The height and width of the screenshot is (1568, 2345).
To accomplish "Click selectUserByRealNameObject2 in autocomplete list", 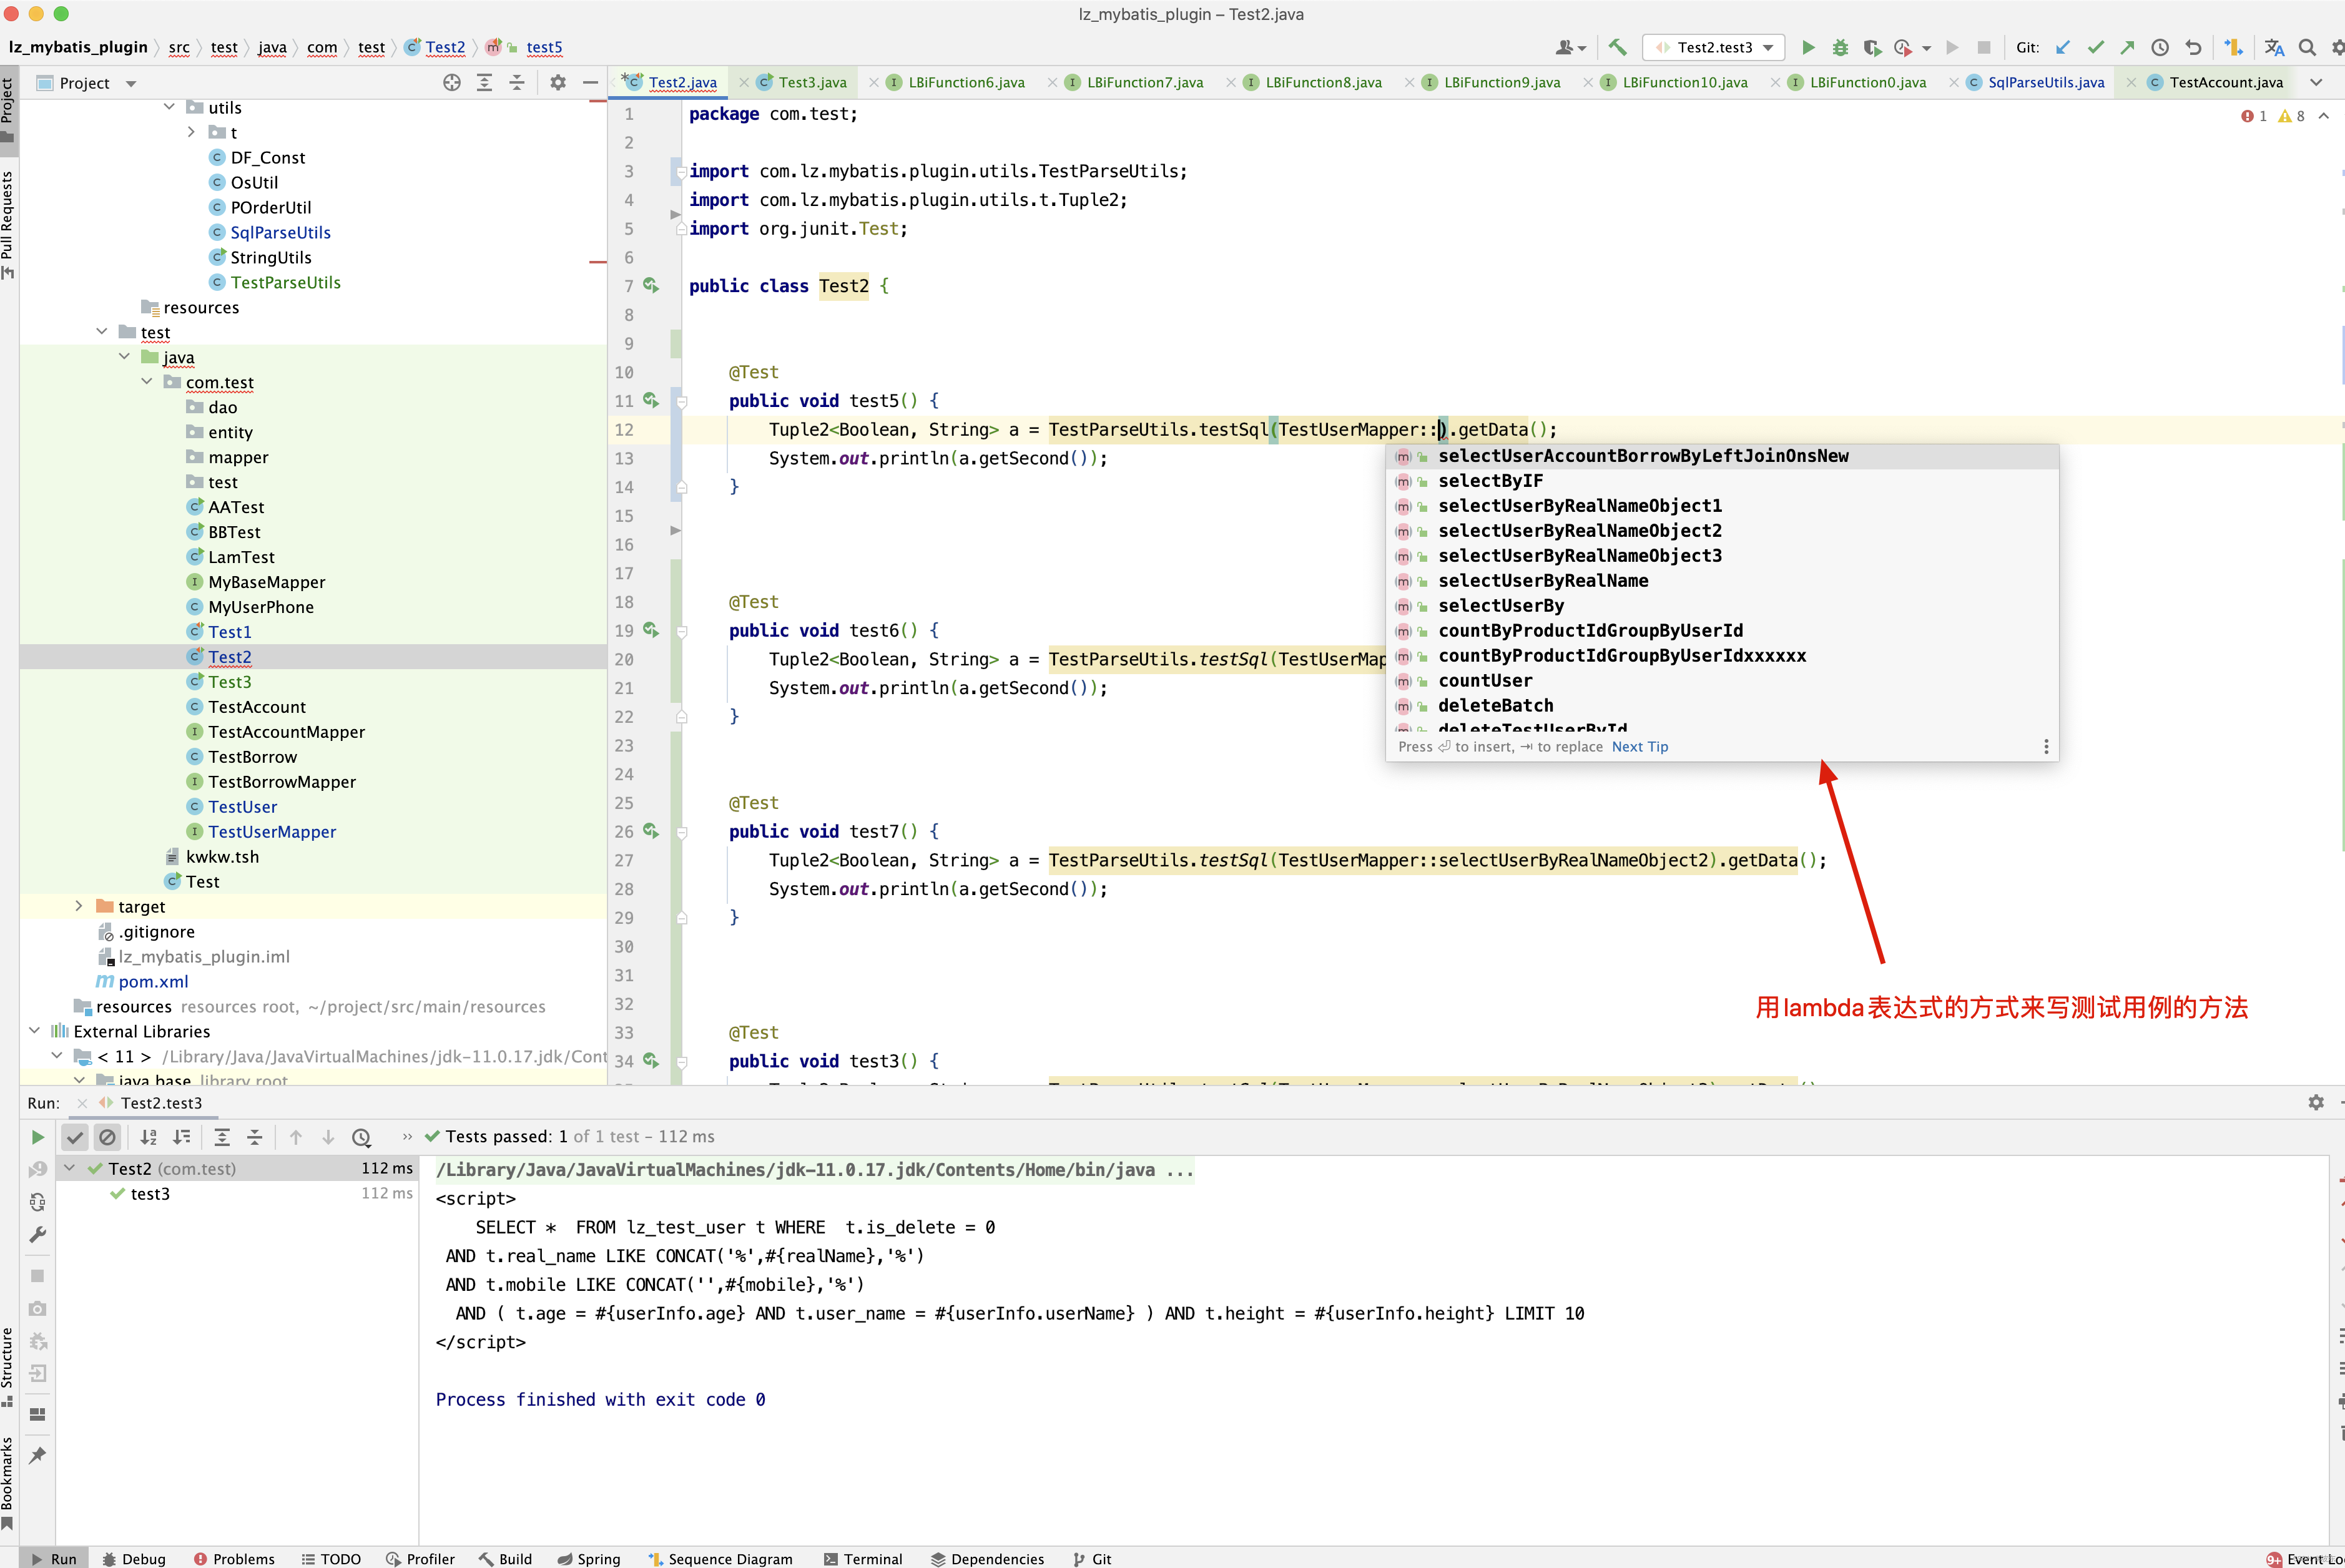I will click(x=1580, y=530).
